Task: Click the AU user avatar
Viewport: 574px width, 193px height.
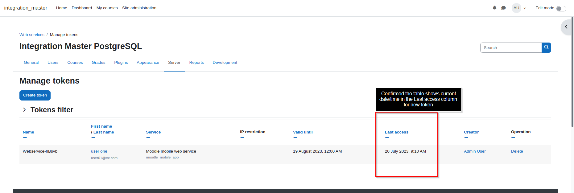Action: pos(516,8)
